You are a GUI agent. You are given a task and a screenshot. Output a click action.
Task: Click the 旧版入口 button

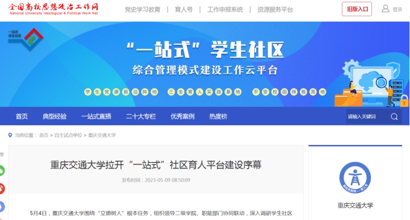click(357, 9)
